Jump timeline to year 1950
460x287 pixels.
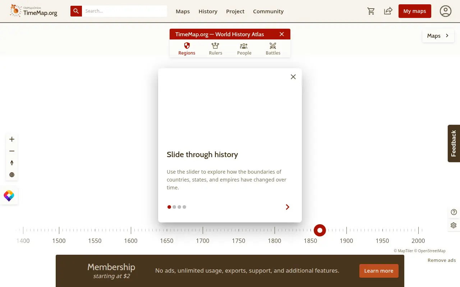click(382, 241)
